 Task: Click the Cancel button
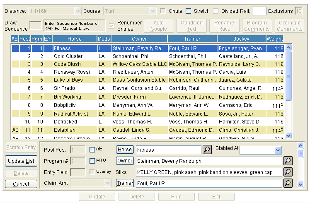21,184
